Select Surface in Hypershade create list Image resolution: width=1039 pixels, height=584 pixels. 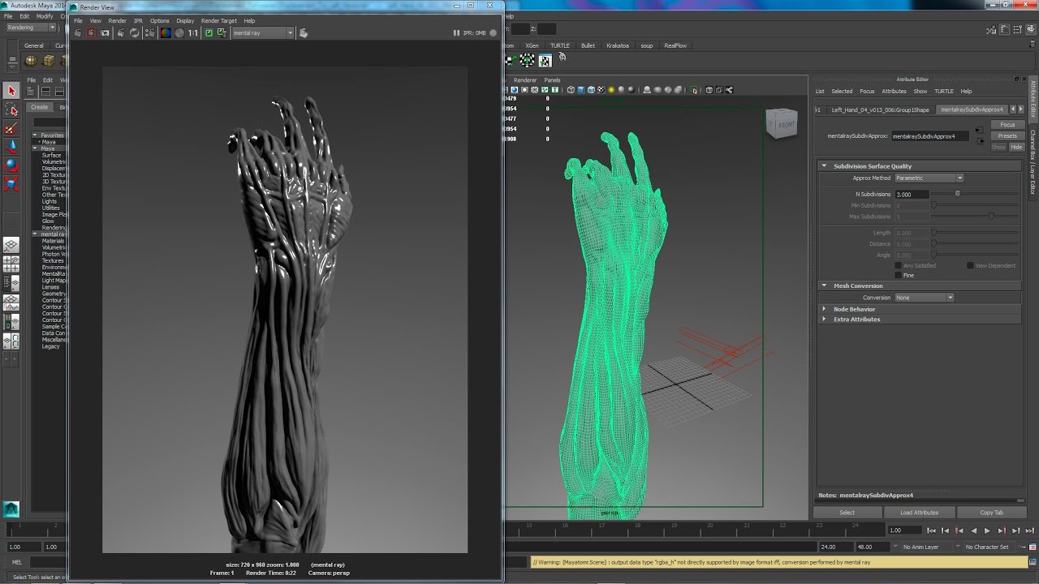(x=51, y=155)
